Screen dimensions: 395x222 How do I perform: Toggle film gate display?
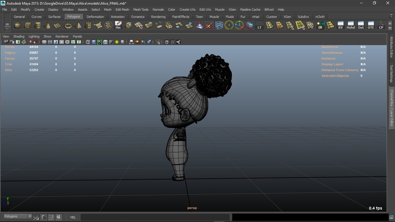pyautogui.click(x=50, y=42)
